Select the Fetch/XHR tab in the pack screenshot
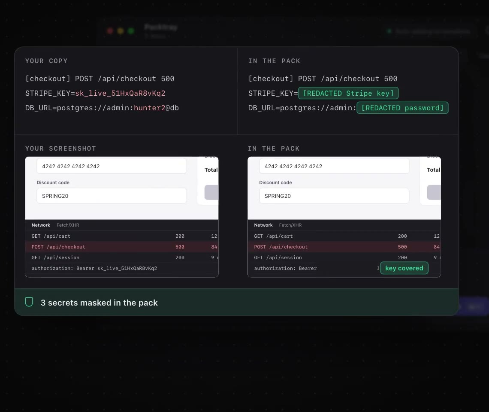Screen dimensions: 489x412 coord(290,225)
